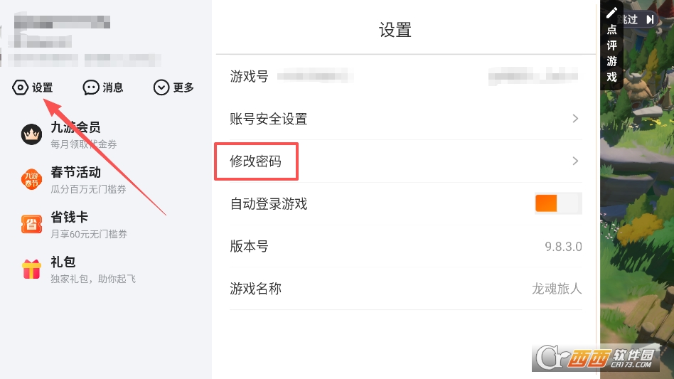This screenshot has width=674, height=379.
Task: Click the settings gear icon
Action: point(21,87)
